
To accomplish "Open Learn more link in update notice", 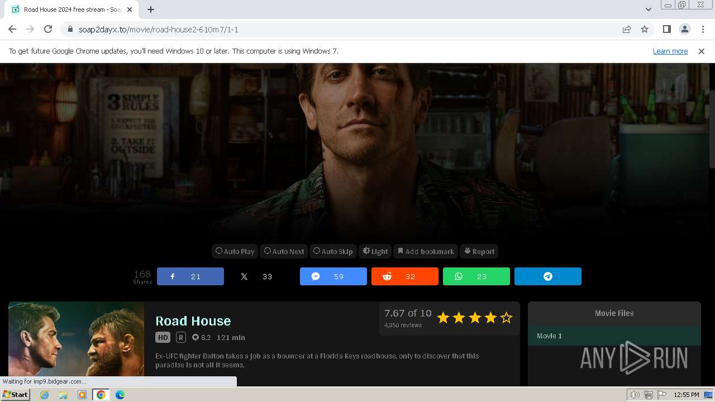I will click(670, 51).
